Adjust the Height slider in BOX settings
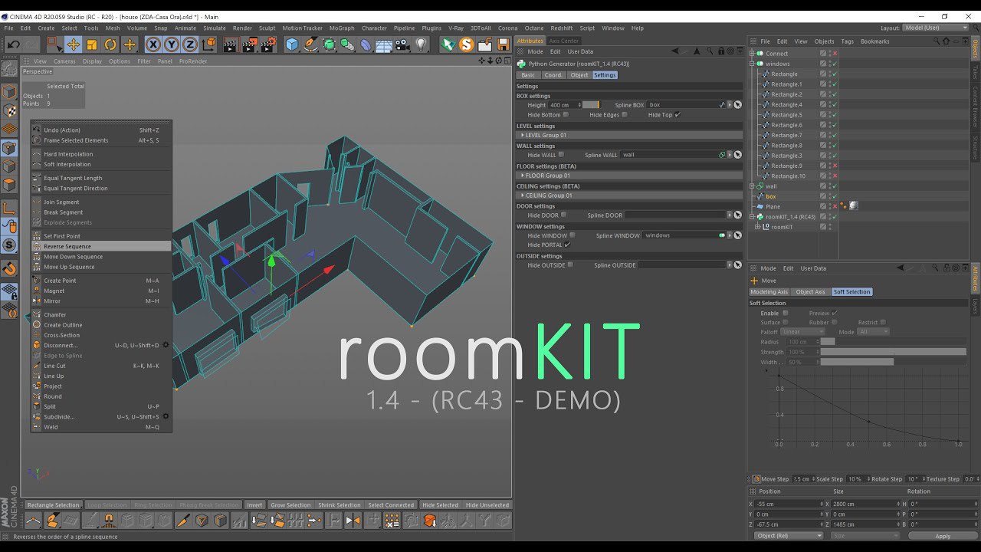 tap(591, 105)
